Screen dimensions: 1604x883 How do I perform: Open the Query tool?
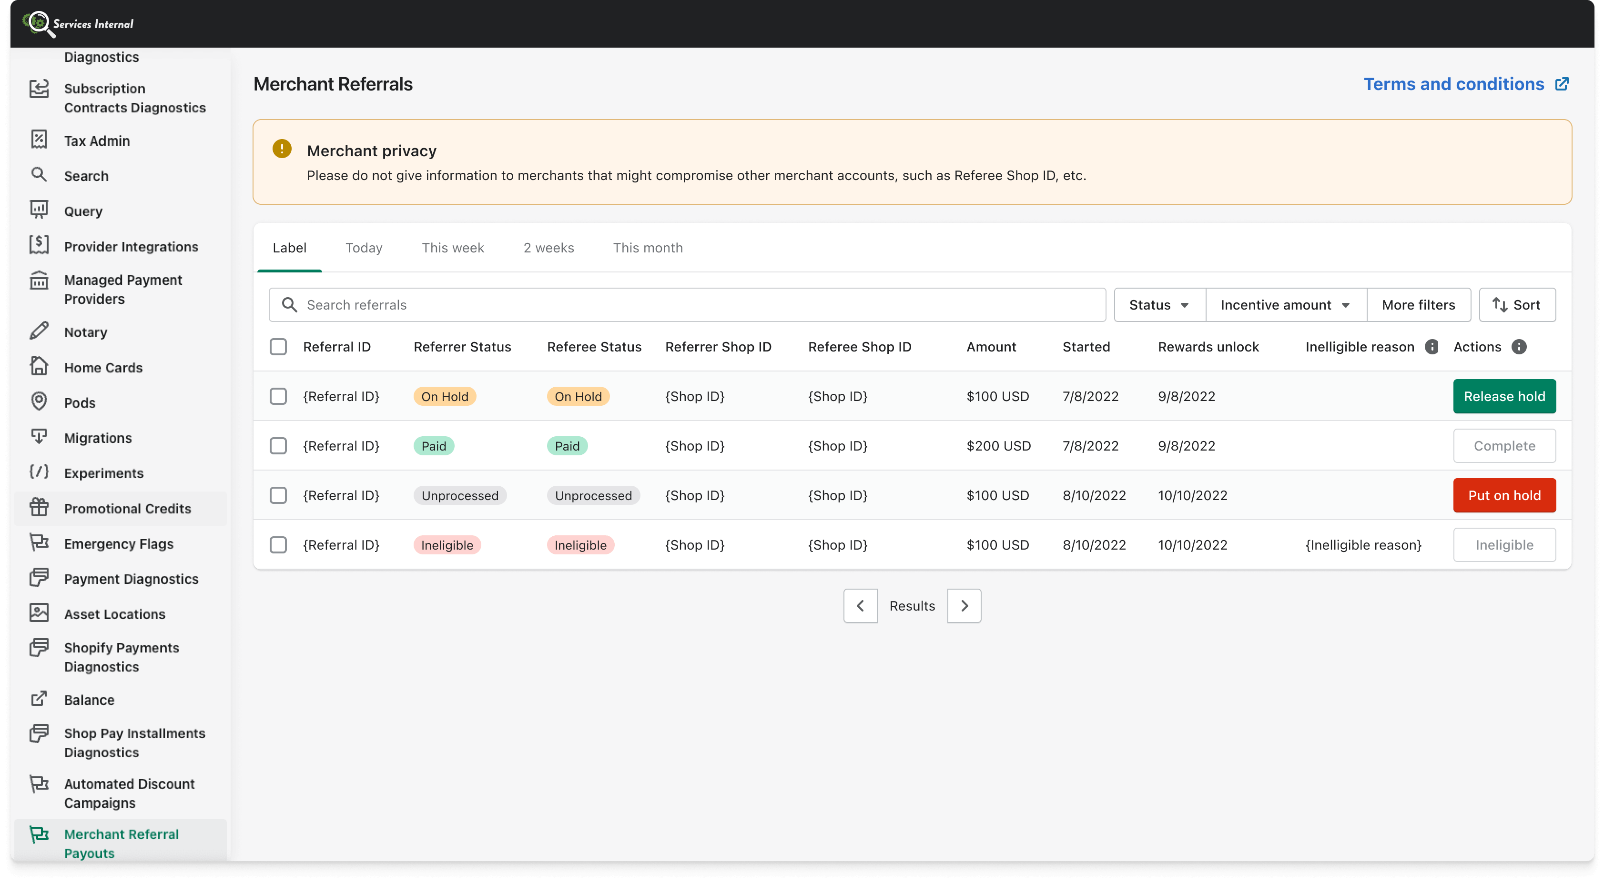[83, 211]
